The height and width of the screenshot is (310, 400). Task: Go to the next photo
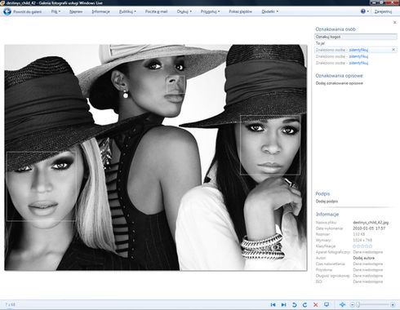tap(283, 304)
